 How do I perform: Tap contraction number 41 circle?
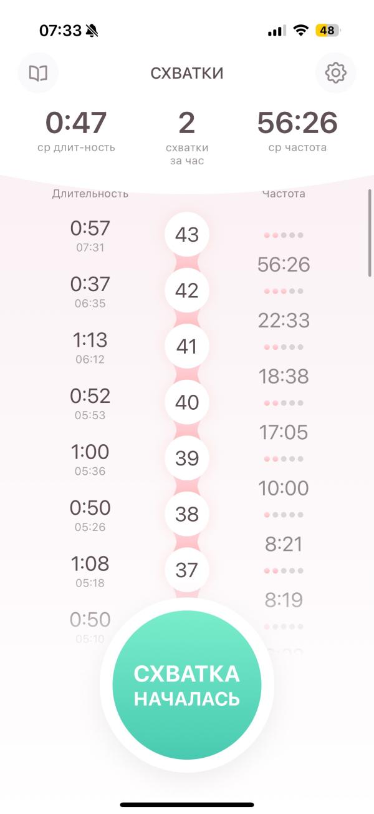pos(187,347)
